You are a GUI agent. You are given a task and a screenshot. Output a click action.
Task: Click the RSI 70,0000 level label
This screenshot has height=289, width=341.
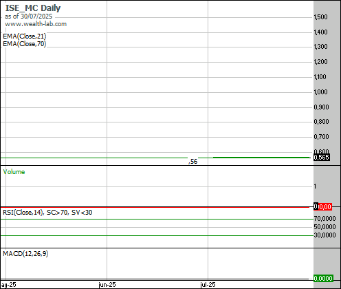[324, 219]
